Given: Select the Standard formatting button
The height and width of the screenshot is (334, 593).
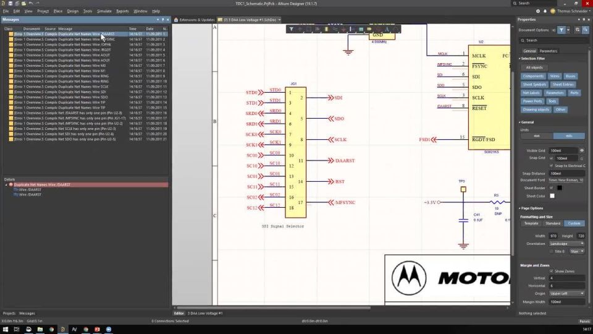Looking at the screenshot, I should [x=553, y=223].
